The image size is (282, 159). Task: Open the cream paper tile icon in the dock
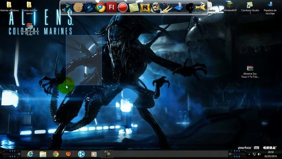(134, 8)
